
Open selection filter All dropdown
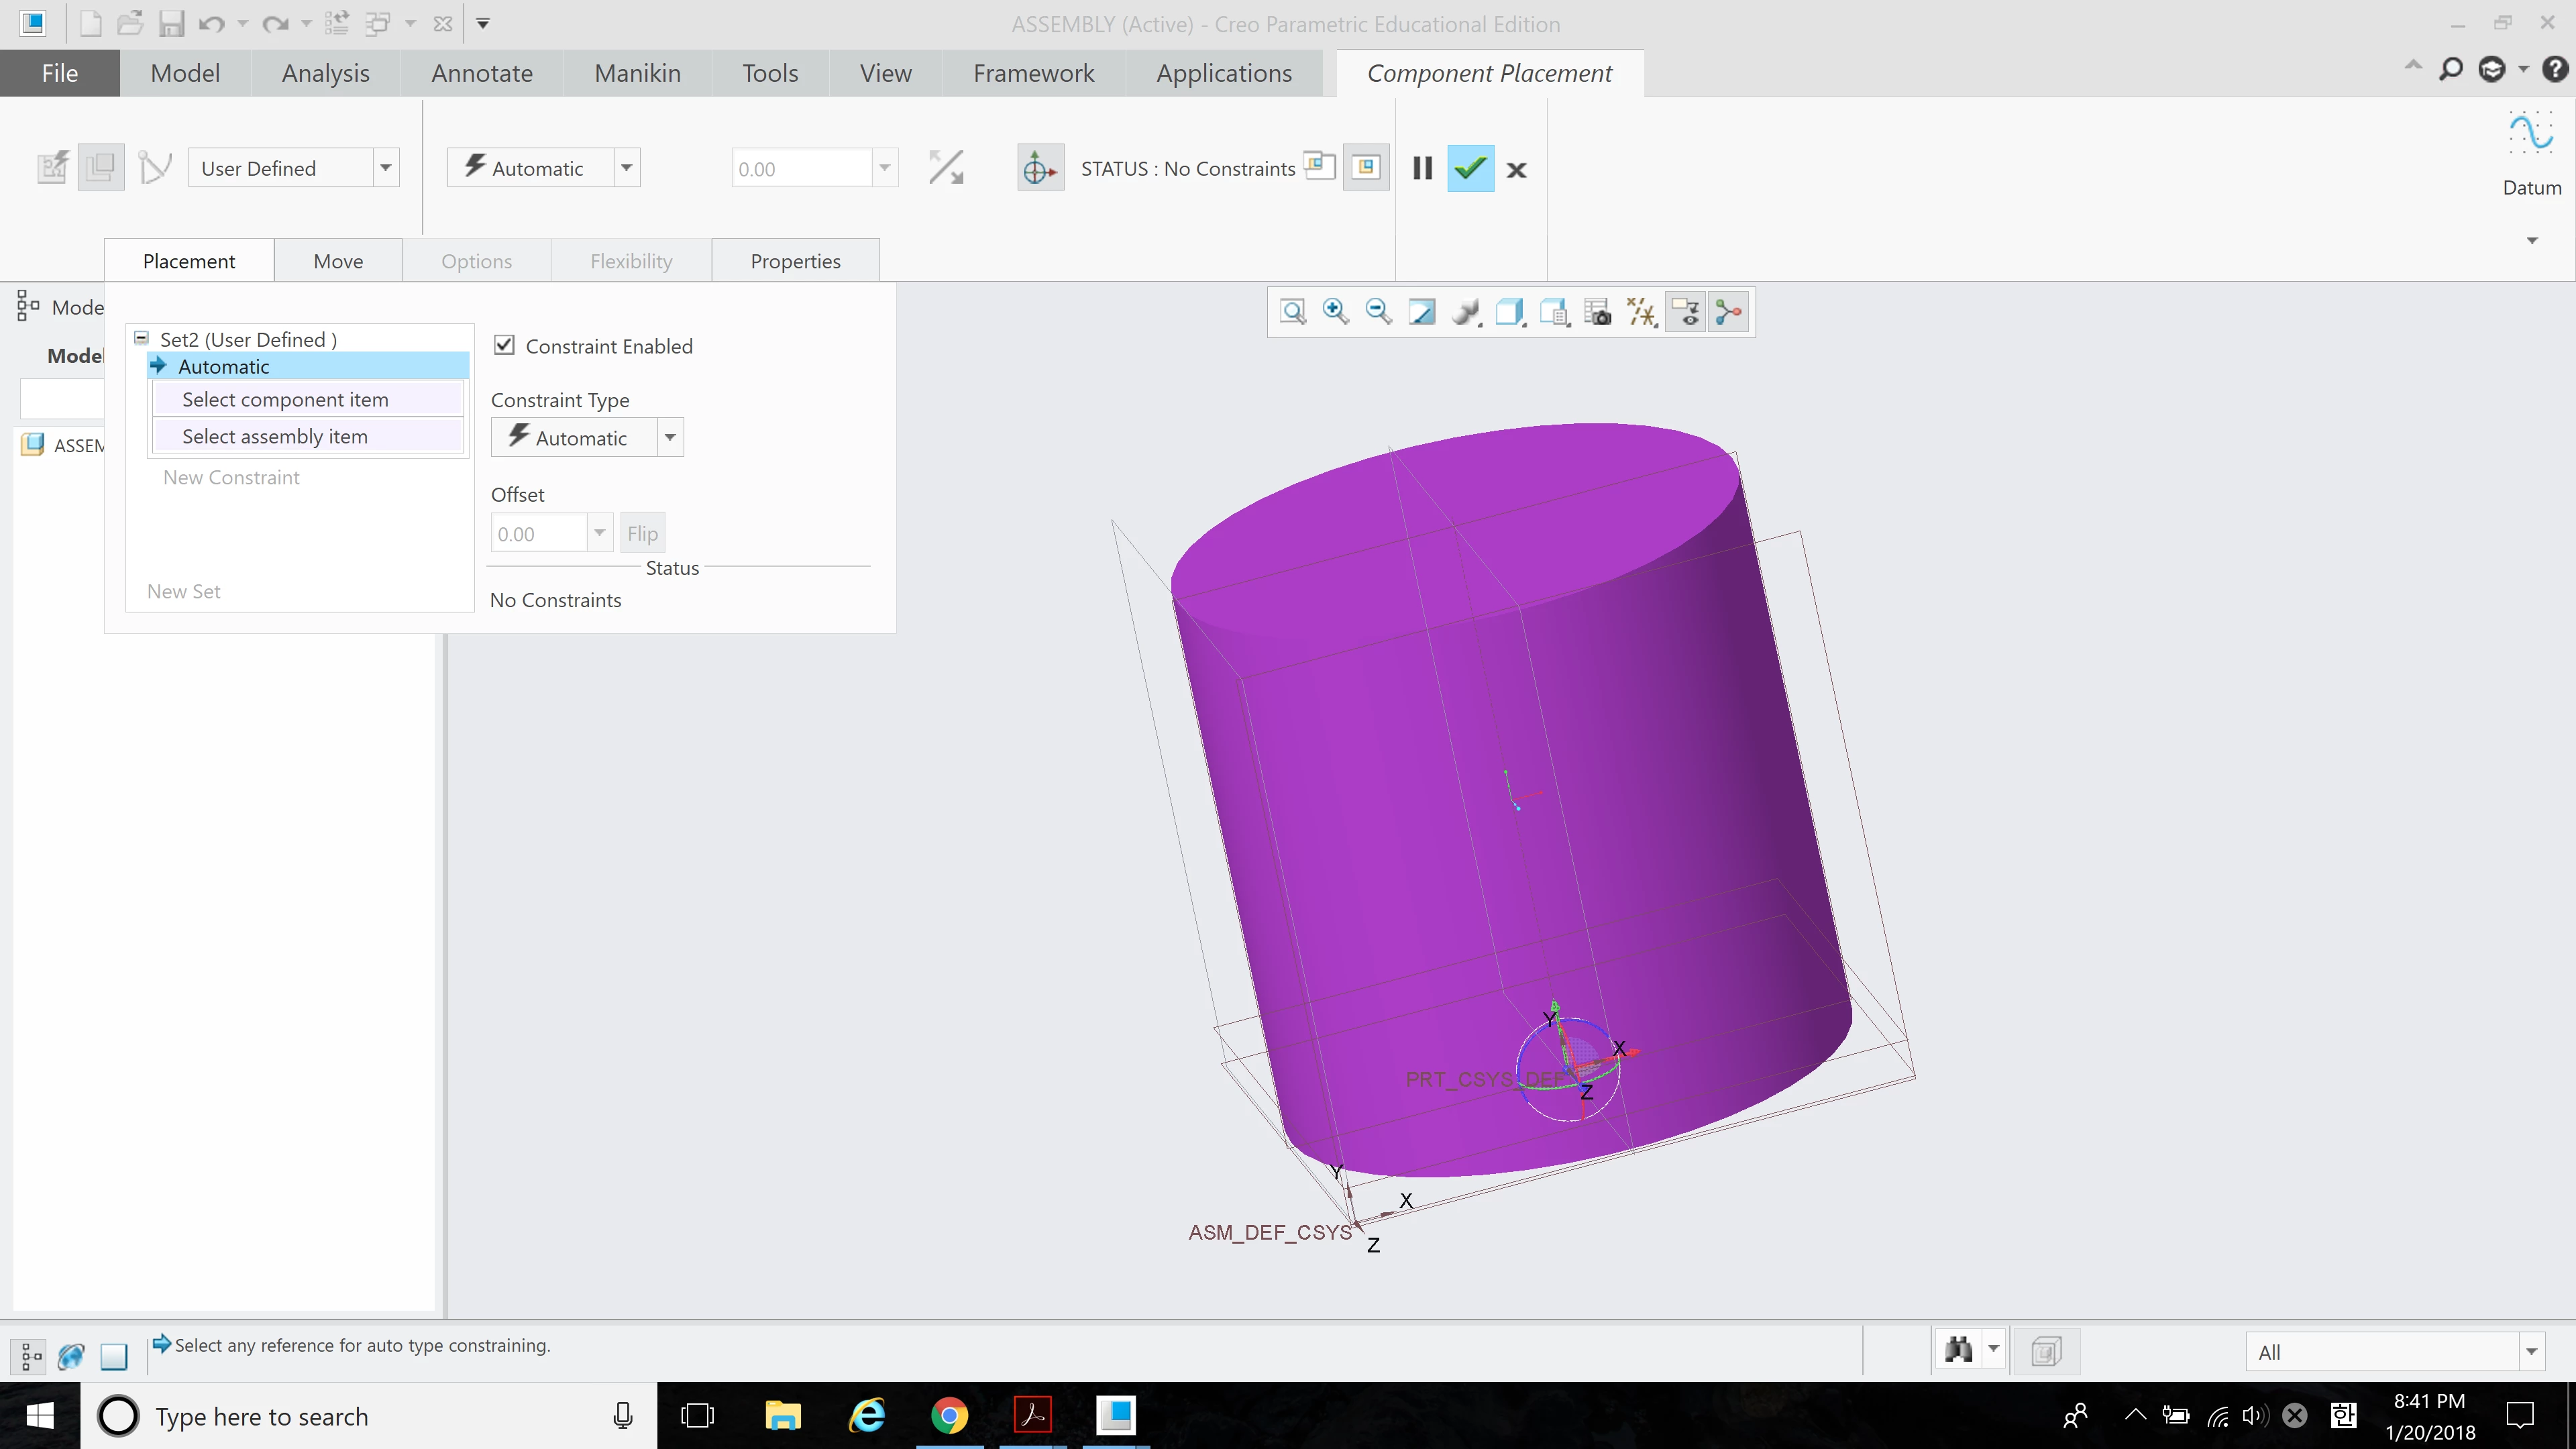coord(2530,1352)
